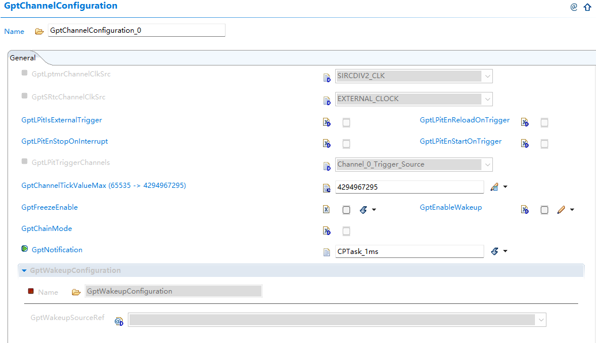Enable the GptLPitIsExternalTrigger checkbox
Screen dimensions: 596x343
pos(346,122)
